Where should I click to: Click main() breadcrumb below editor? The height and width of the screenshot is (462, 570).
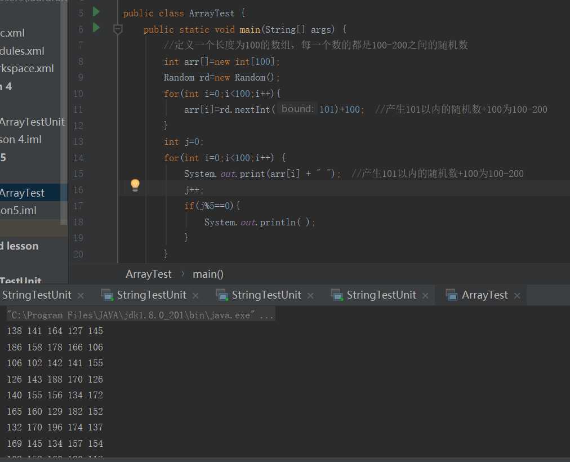click(x=208, y=274)
